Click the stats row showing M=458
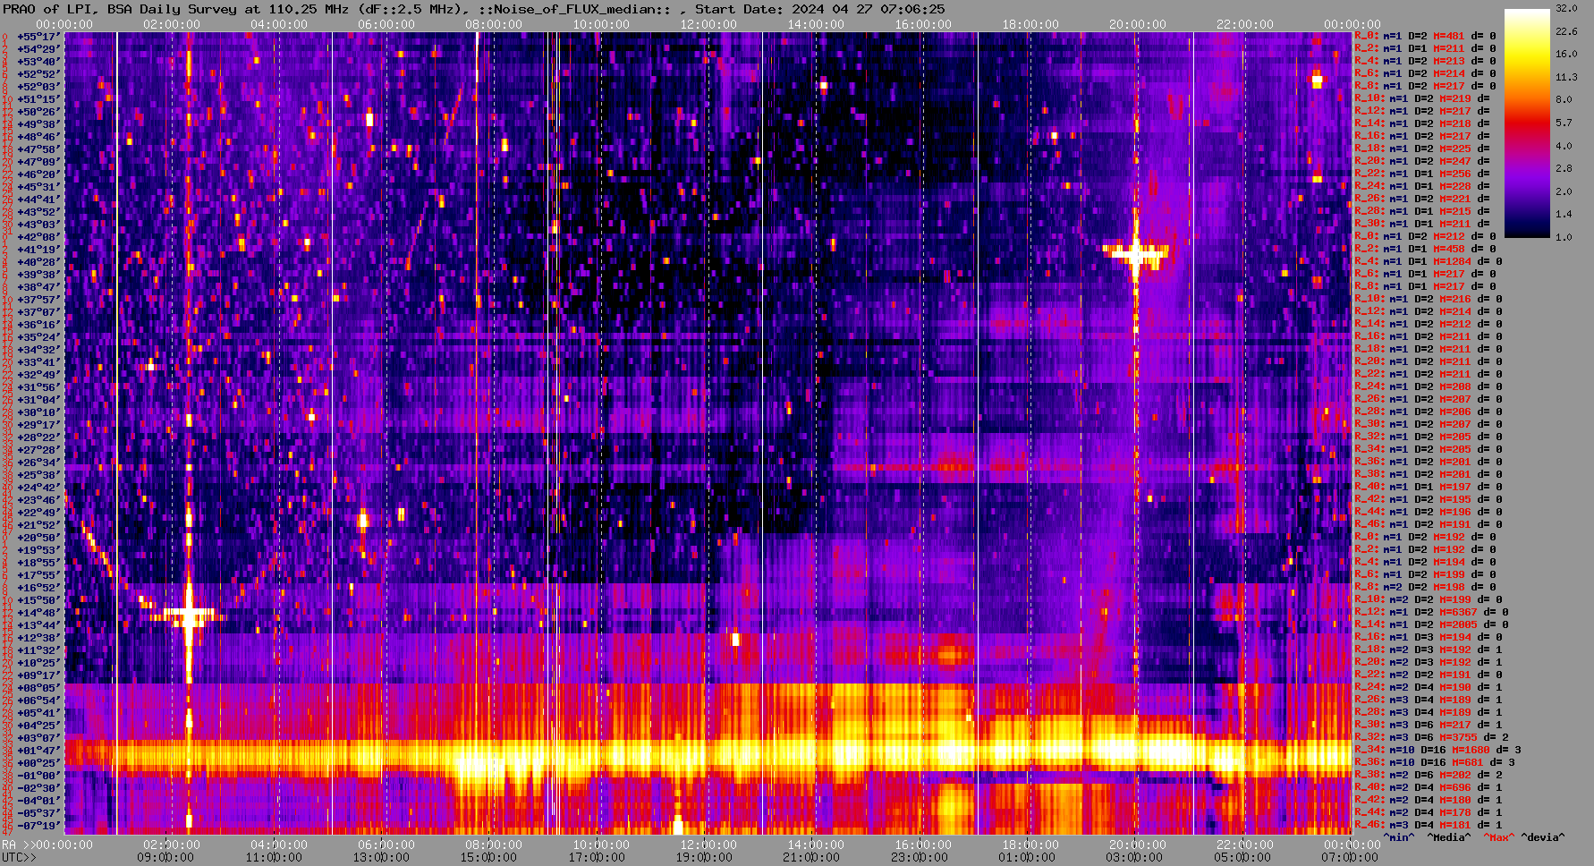 pos(1424,249)
